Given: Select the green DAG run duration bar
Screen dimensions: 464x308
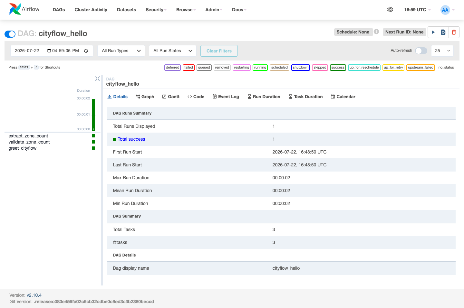Looking at the screenshot, I should 93,115.
